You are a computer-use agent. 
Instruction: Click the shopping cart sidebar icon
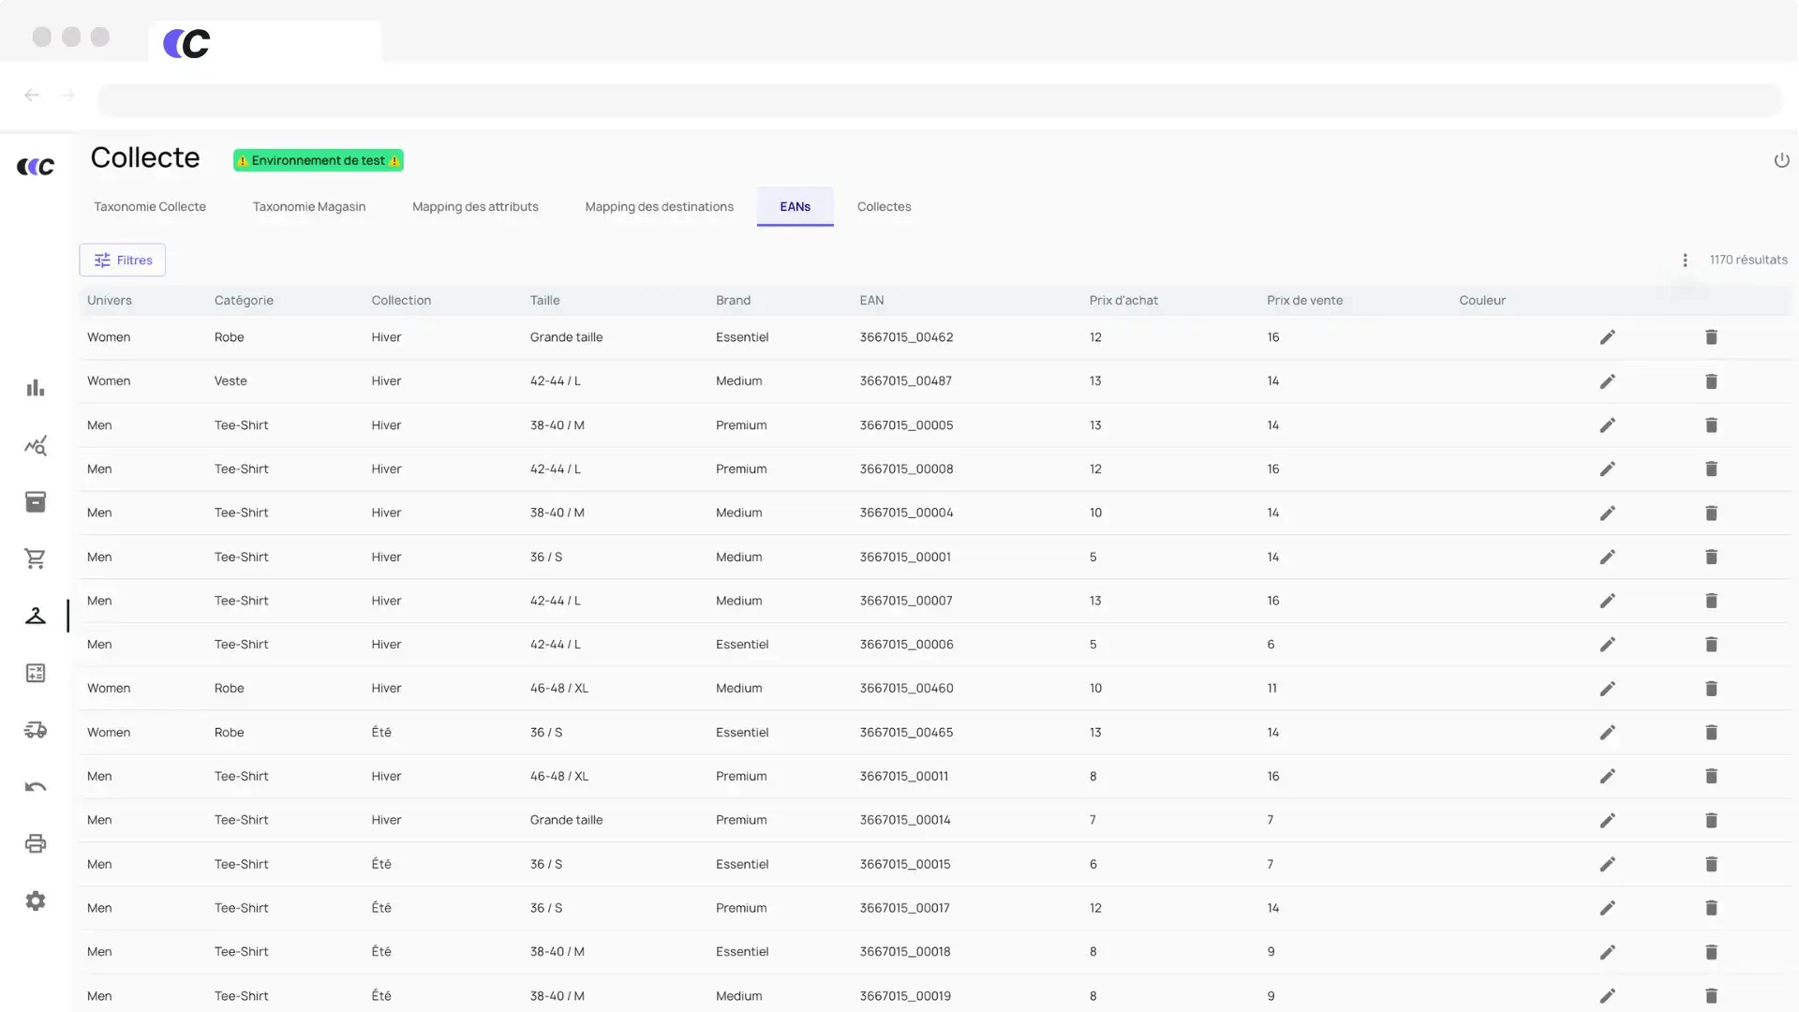click(36, 558)
